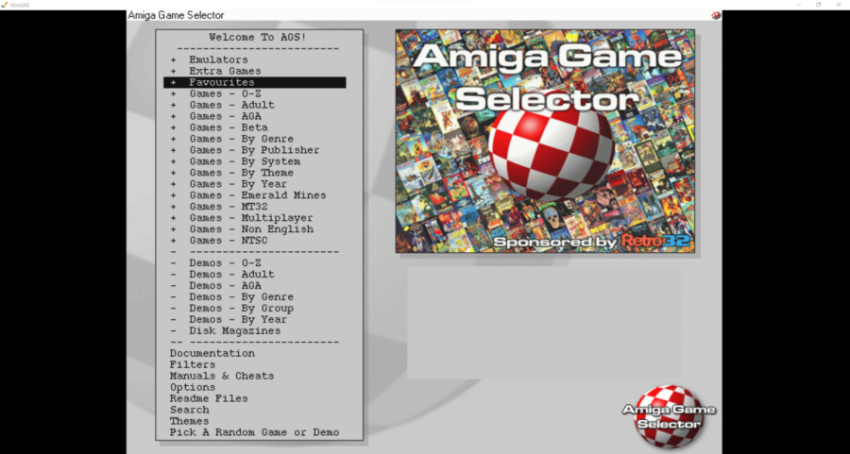Browse Demos - By Genre
The height and width of the screenshot is (454, 850).
click(241, 297)
